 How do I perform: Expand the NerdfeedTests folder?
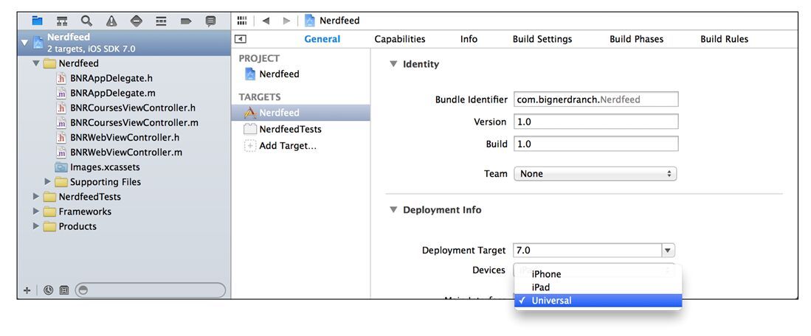pyautogui.click(x=35, y=197)
